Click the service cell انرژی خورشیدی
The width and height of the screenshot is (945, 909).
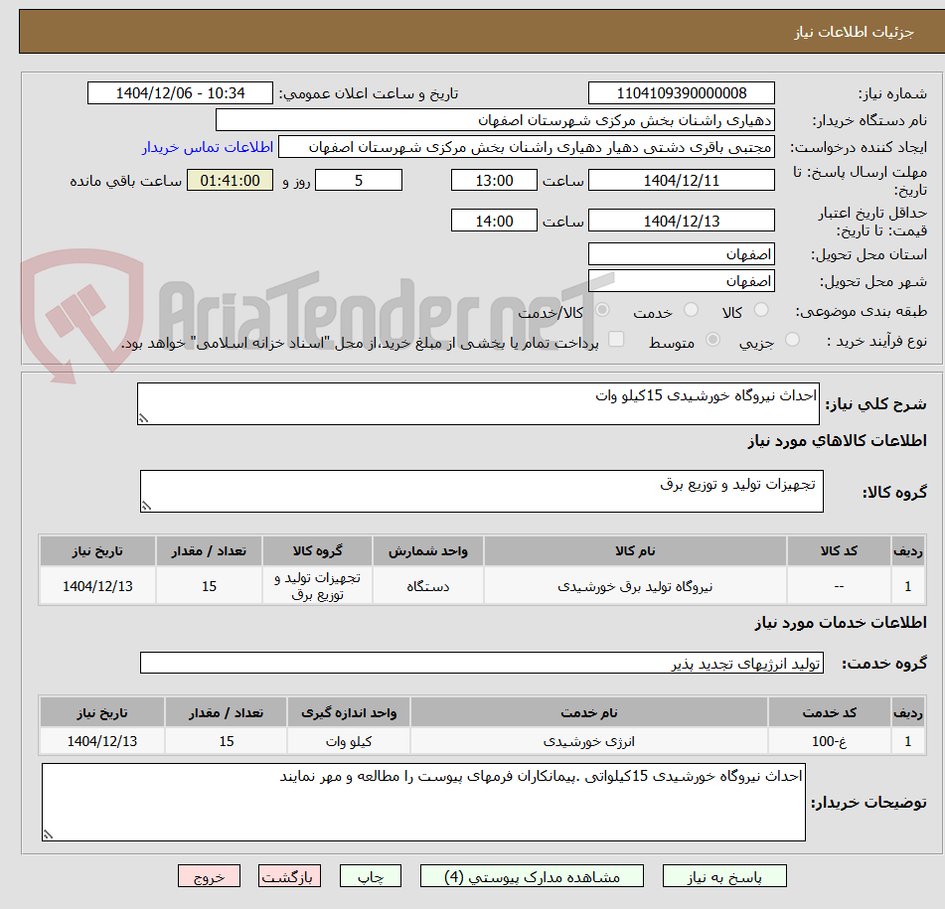[x=589, y=741]
